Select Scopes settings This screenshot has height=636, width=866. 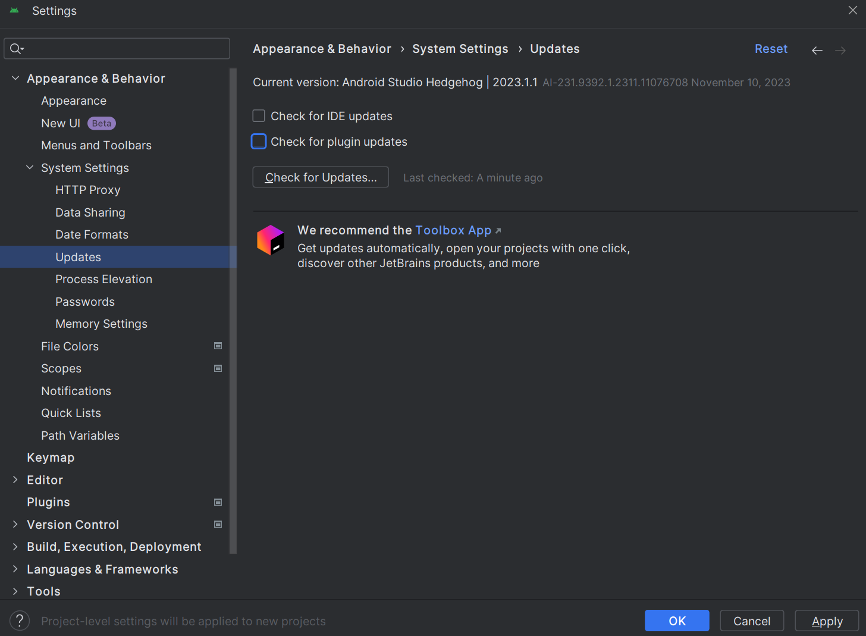tap(61, 368)
